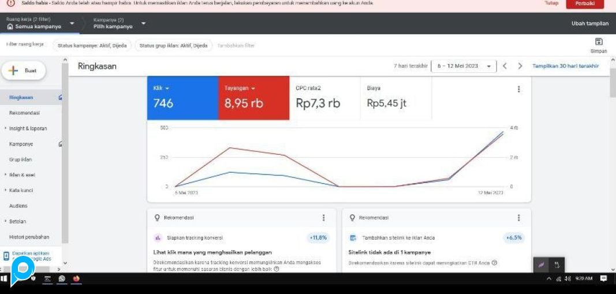Open sitelink recommendation three-dot menu
Image resolution: width=616 pixels, height=294 pixels.
click(x=518, y=218)
